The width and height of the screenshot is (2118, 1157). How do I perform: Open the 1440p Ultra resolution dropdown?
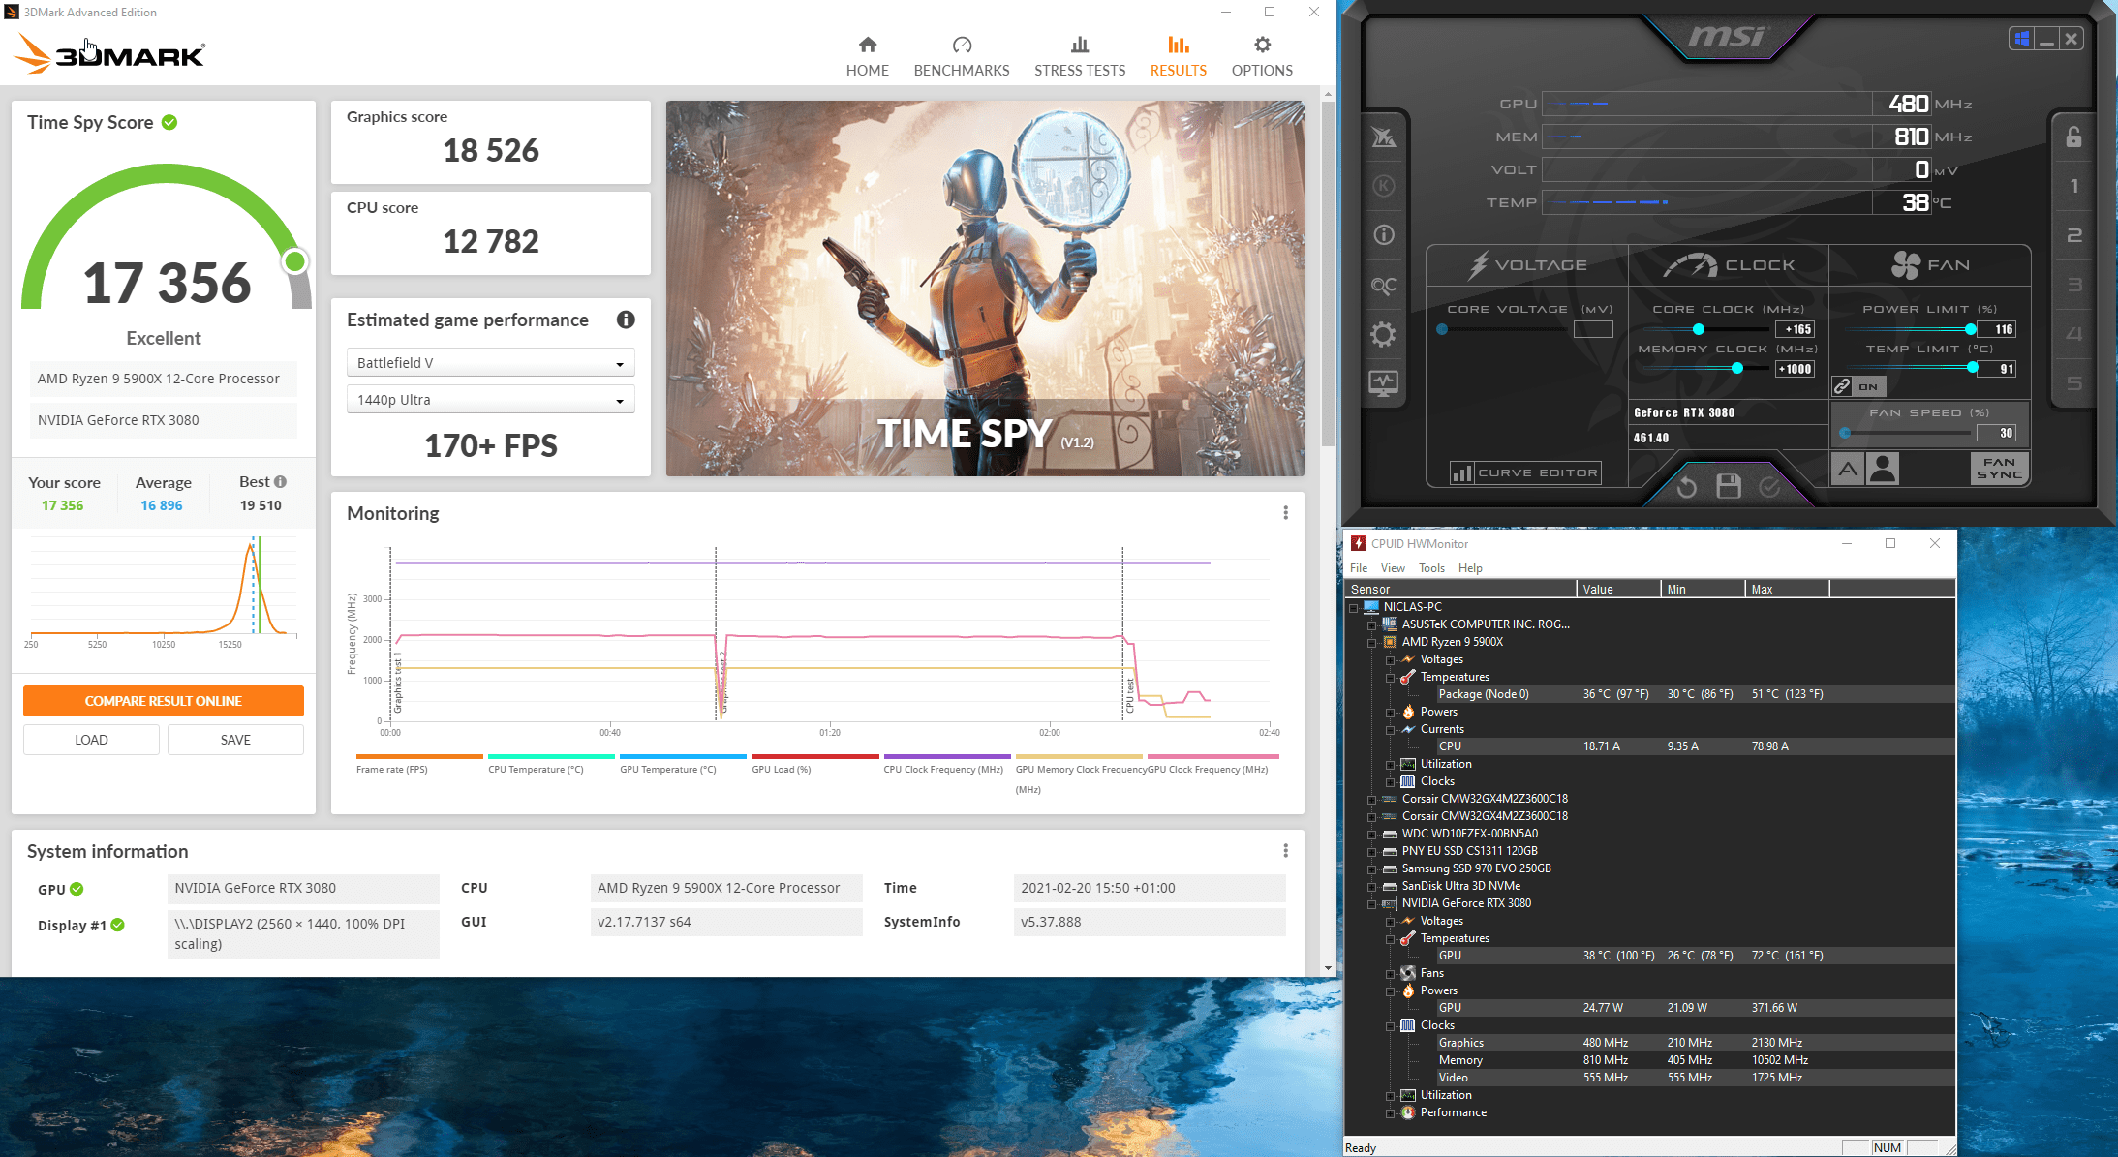pyautogui.click(x=490, y=400)
